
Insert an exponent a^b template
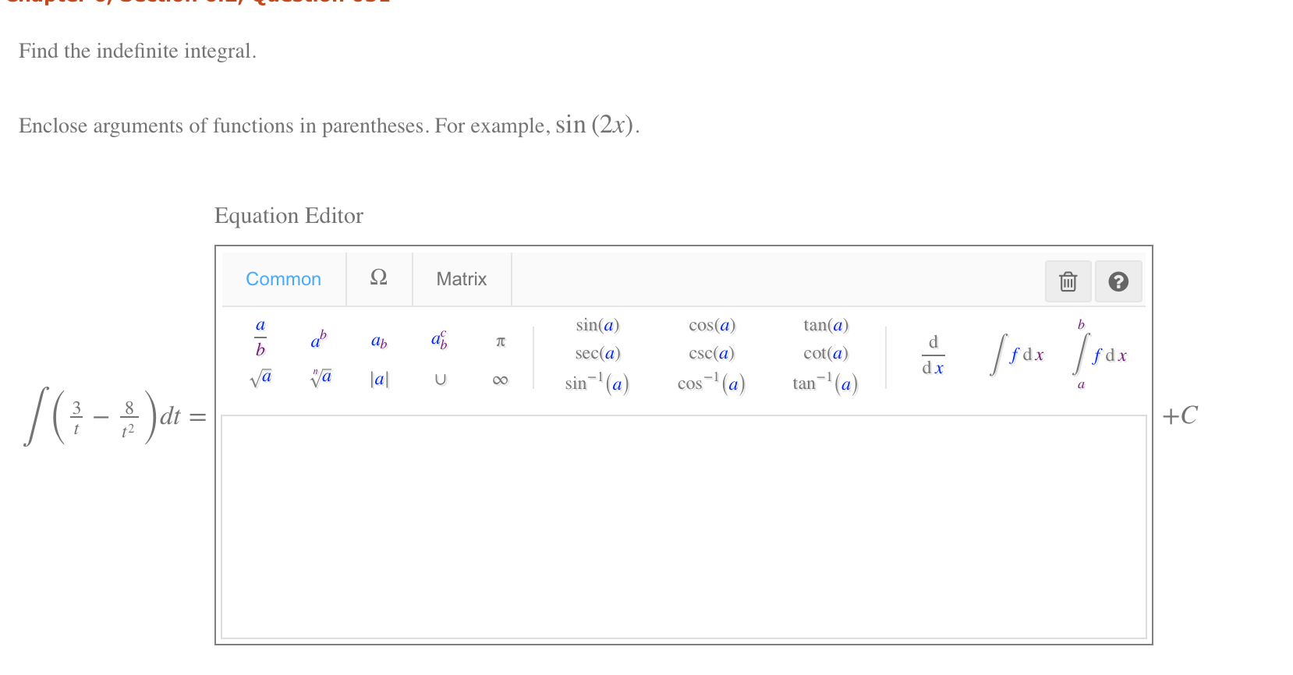(319, 338)
